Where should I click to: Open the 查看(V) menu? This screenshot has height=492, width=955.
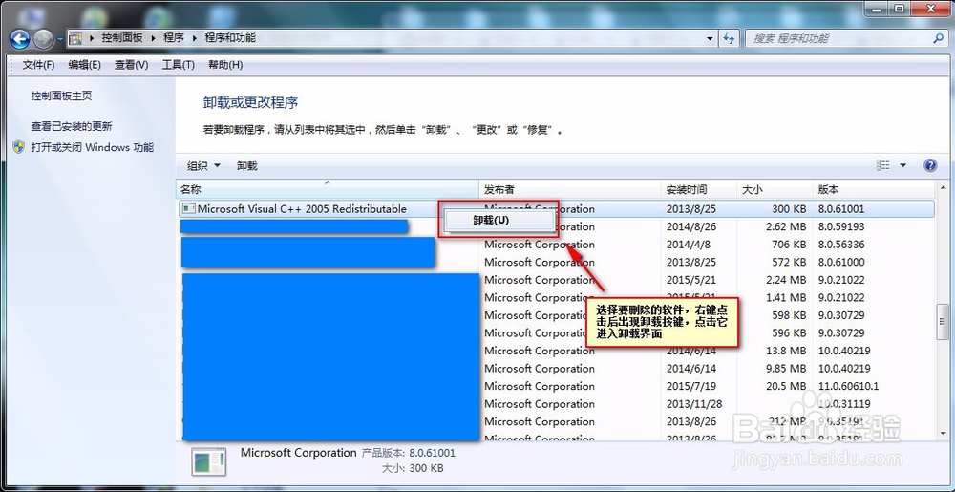coord(132,65)
